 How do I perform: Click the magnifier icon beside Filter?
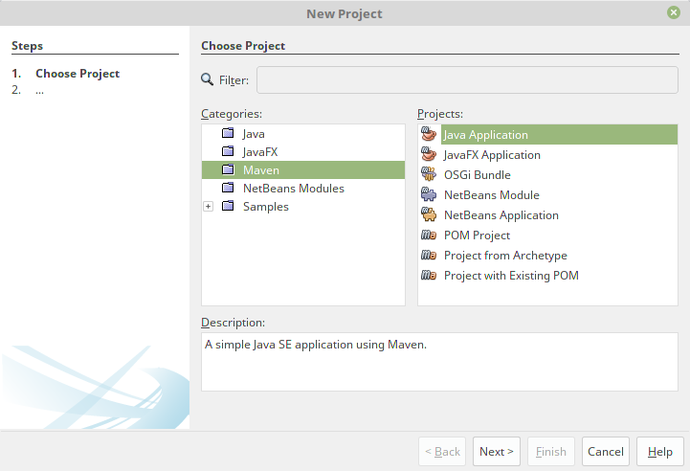pos(208,79)
